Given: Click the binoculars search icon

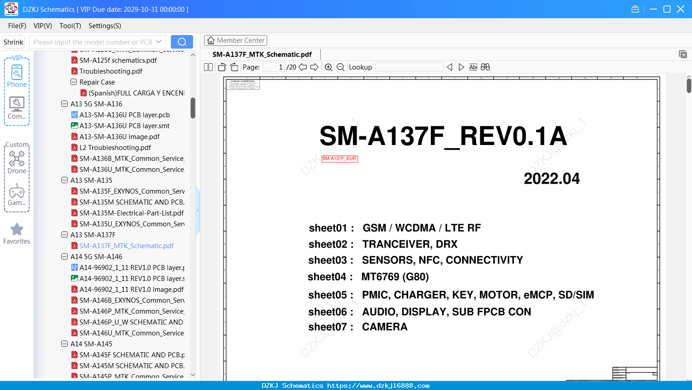Looking at the screenshot, I should [x=485, y=67].
